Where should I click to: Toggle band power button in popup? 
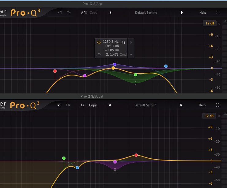click(99, 42)
